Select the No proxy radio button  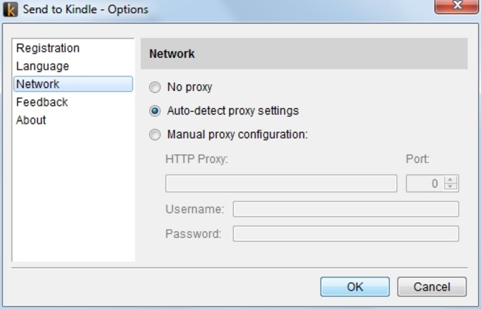pos(155,87)
